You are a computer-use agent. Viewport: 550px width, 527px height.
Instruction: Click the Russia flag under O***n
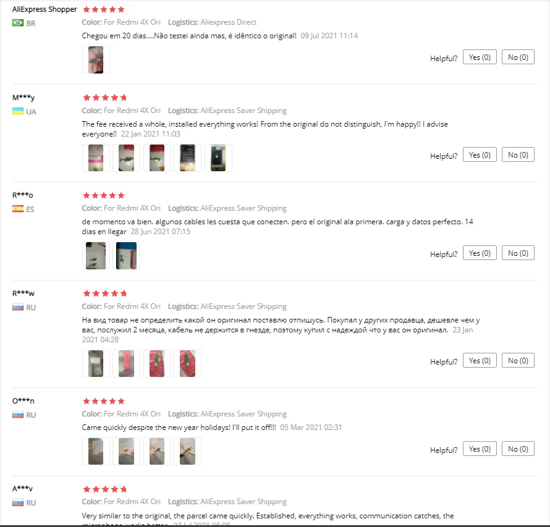[x=18, y=415]
